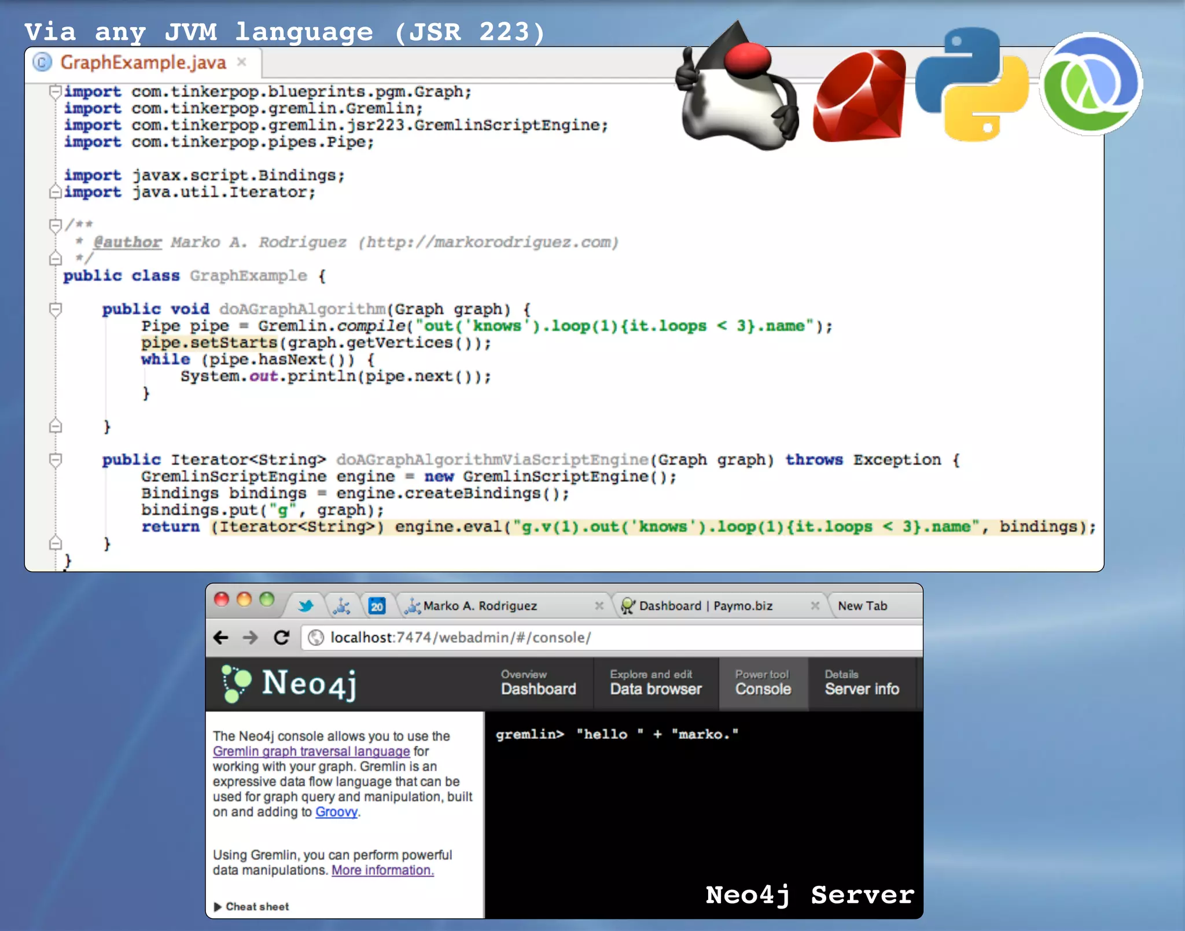The width and height of the screenshot is (1185, 931).
Task: Click the gremlin> console prompt line
Action: coord(617,734)
